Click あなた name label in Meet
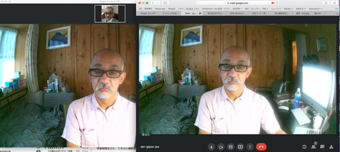 tap(146, 135)
